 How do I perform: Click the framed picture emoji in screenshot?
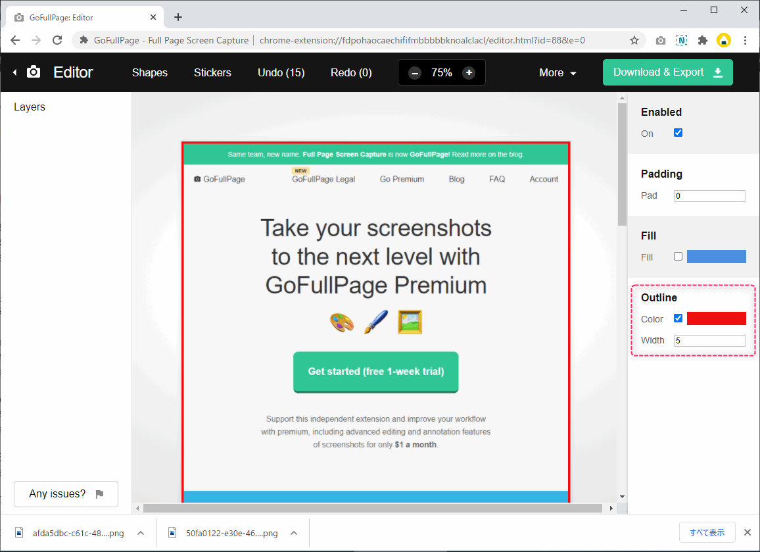(x=410, y=322)
